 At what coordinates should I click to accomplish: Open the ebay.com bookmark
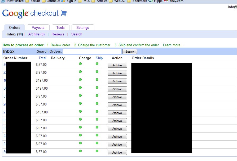pyautogui.click(x=174, y=1)
